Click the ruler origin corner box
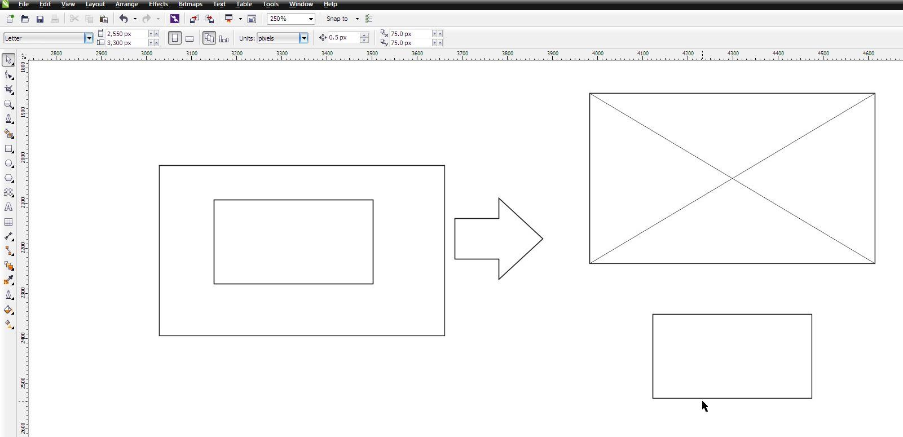The height and width of the screenshot is (437, 903). click(23, 56)
